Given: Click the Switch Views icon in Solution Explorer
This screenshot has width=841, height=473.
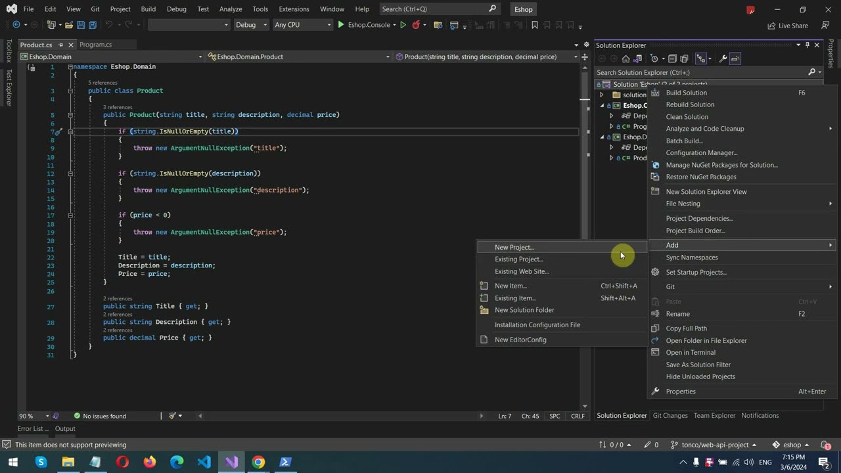Looking at the screenshot, I should click(637, 58).
